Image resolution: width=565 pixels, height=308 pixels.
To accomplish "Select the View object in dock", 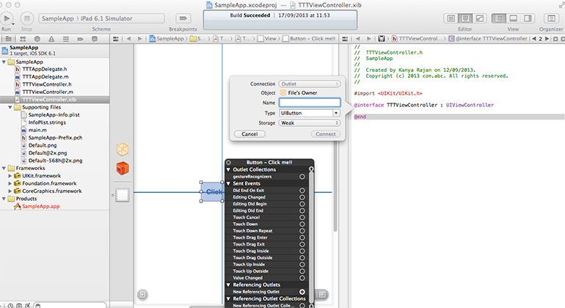I will (123, 195).
